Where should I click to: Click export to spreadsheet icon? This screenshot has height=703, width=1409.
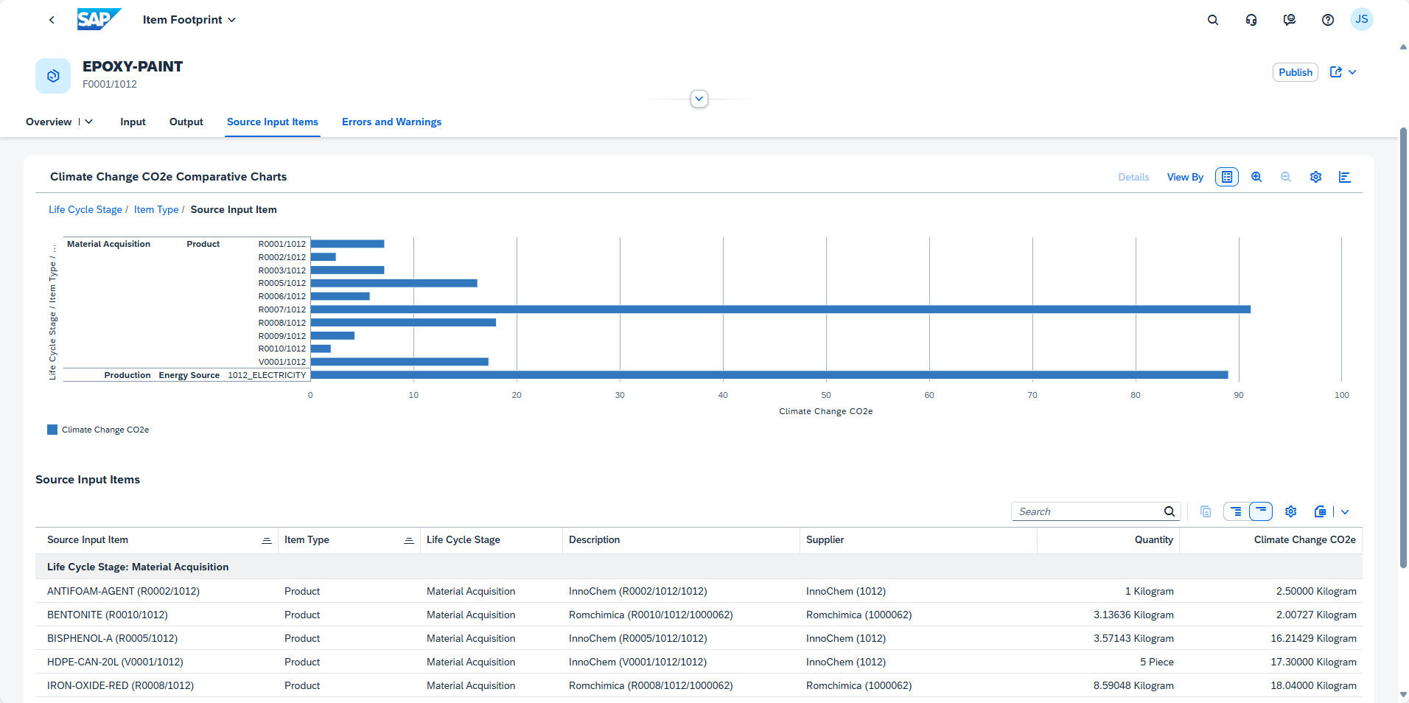click(1320, 511)
